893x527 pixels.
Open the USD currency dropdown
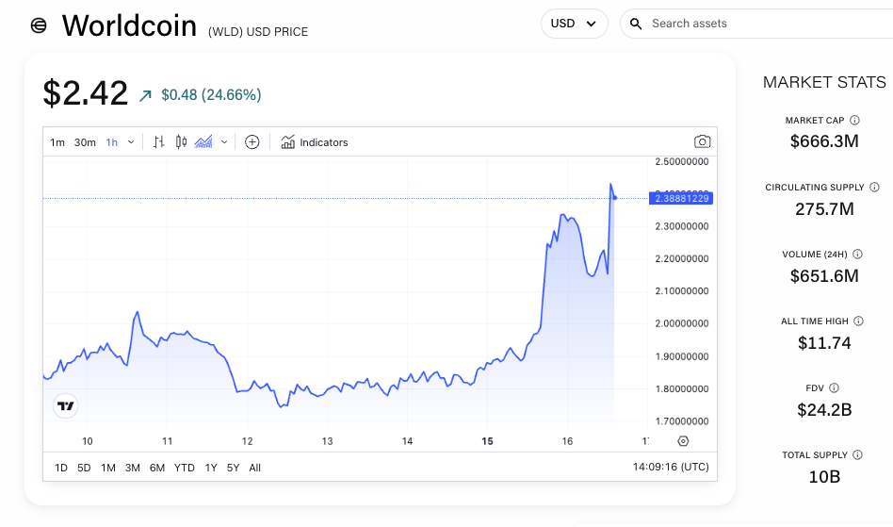574,24
